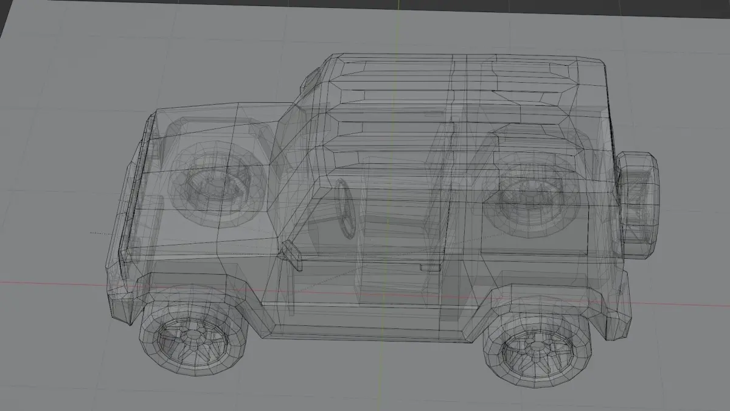Select the spare tire mounted on the rear

638,205
